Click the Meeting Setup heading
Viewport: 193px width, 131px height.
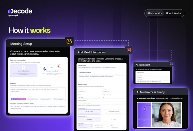click(x=21, y=44)
